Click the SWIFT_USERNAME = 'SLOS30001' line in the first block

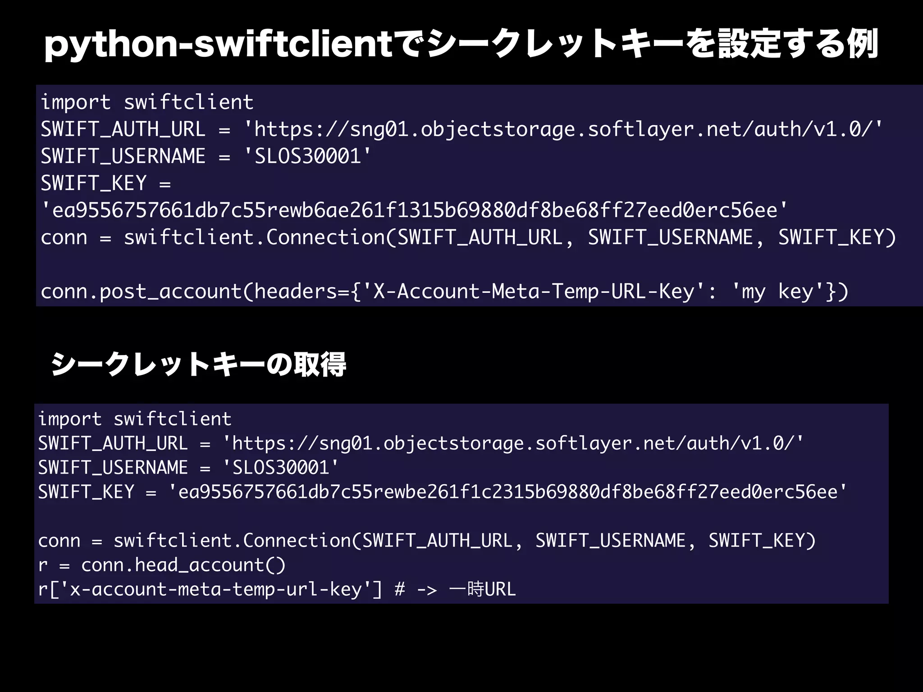pyautogui.click(x=206, y=156)
